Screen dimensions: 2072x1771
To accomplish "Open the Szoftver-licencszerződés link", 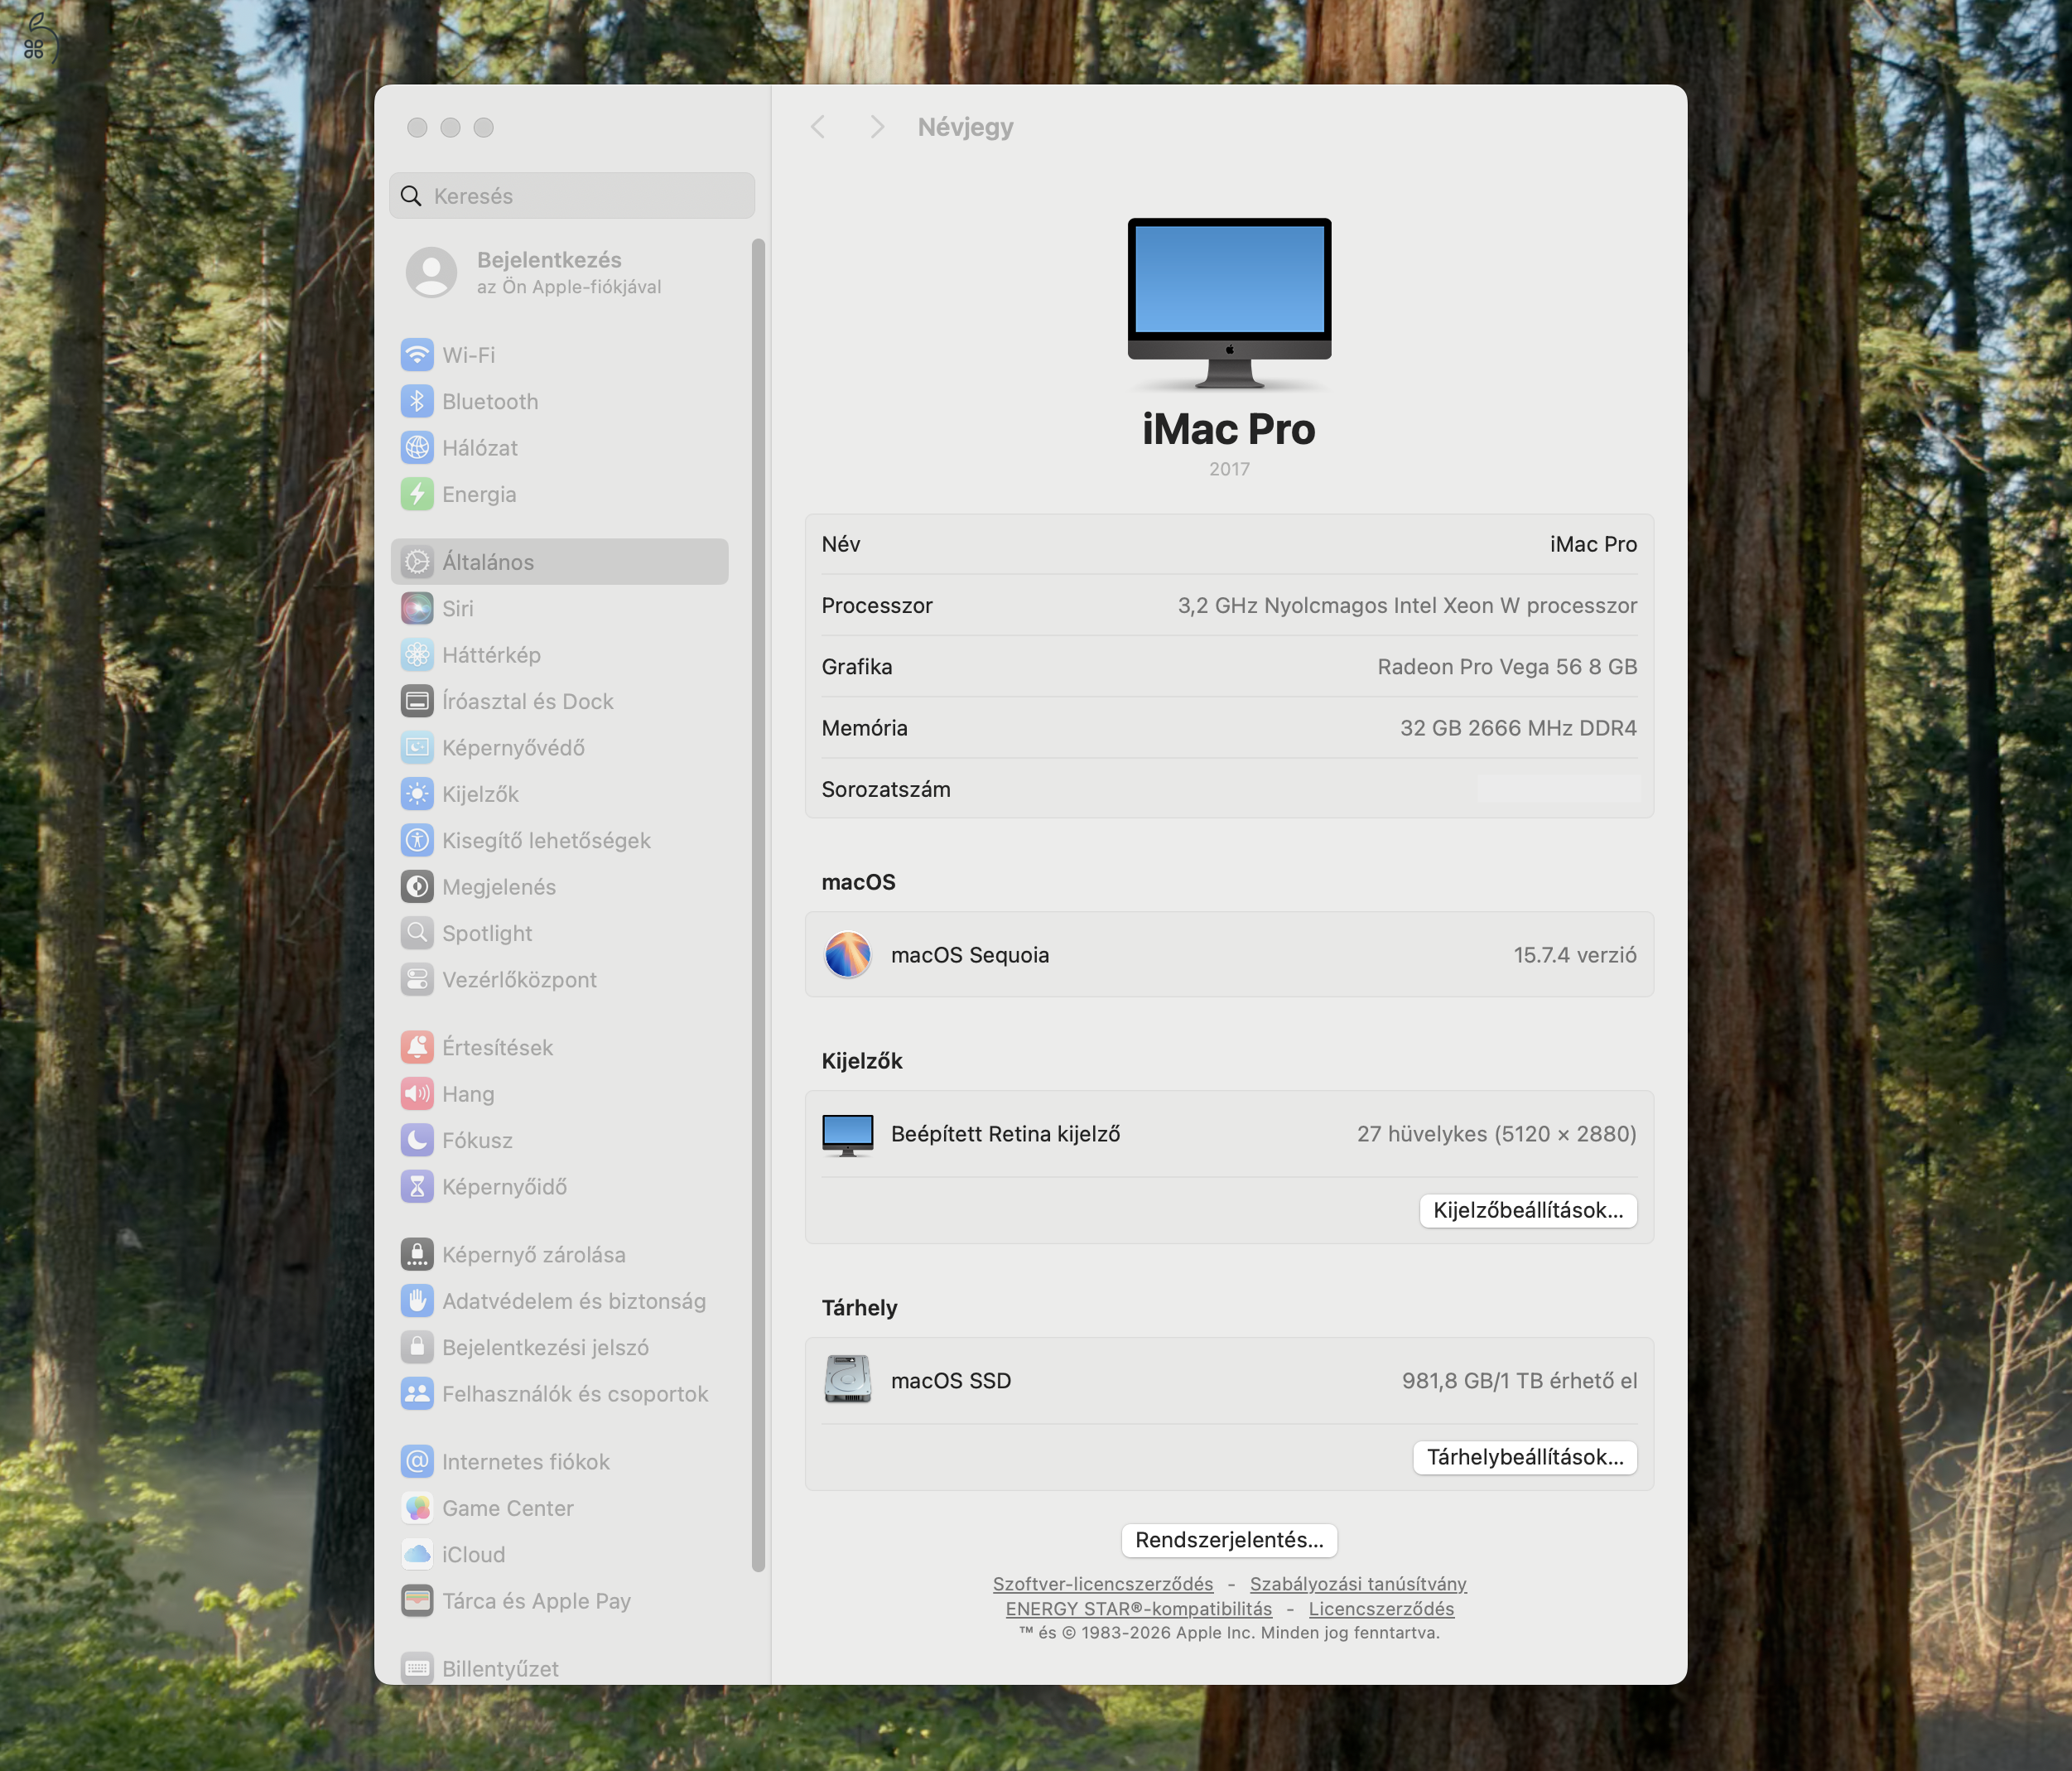I will coord(1102,1583).
